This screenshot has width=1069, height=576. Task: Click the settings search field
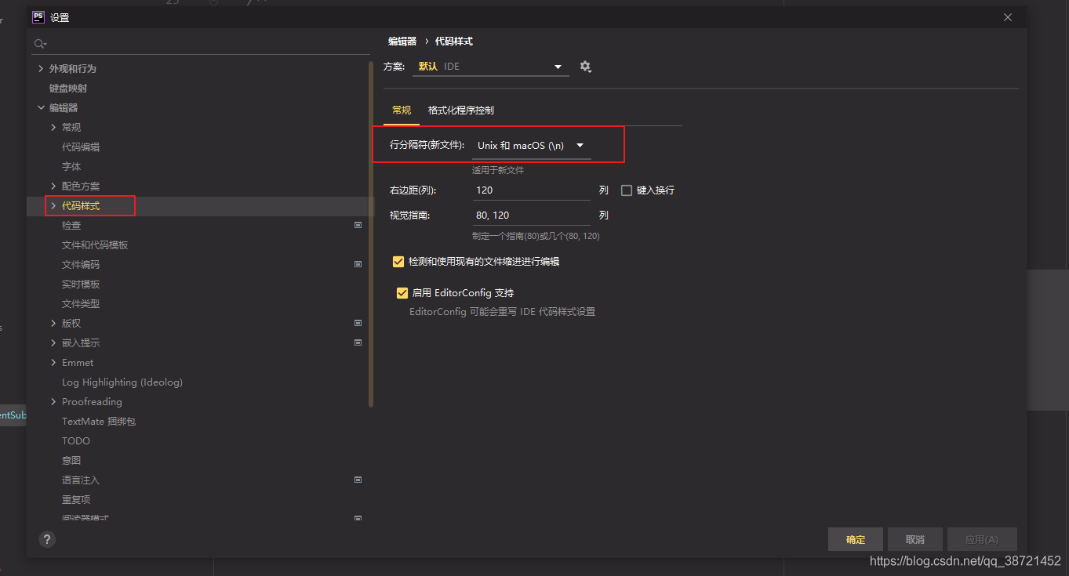pos(201,44)
